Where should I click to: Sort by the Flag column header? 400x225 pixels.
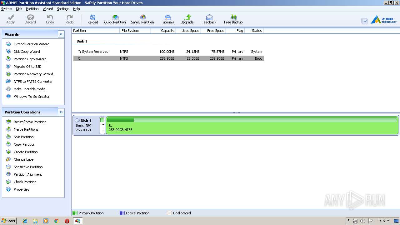[x=235, y=31]
